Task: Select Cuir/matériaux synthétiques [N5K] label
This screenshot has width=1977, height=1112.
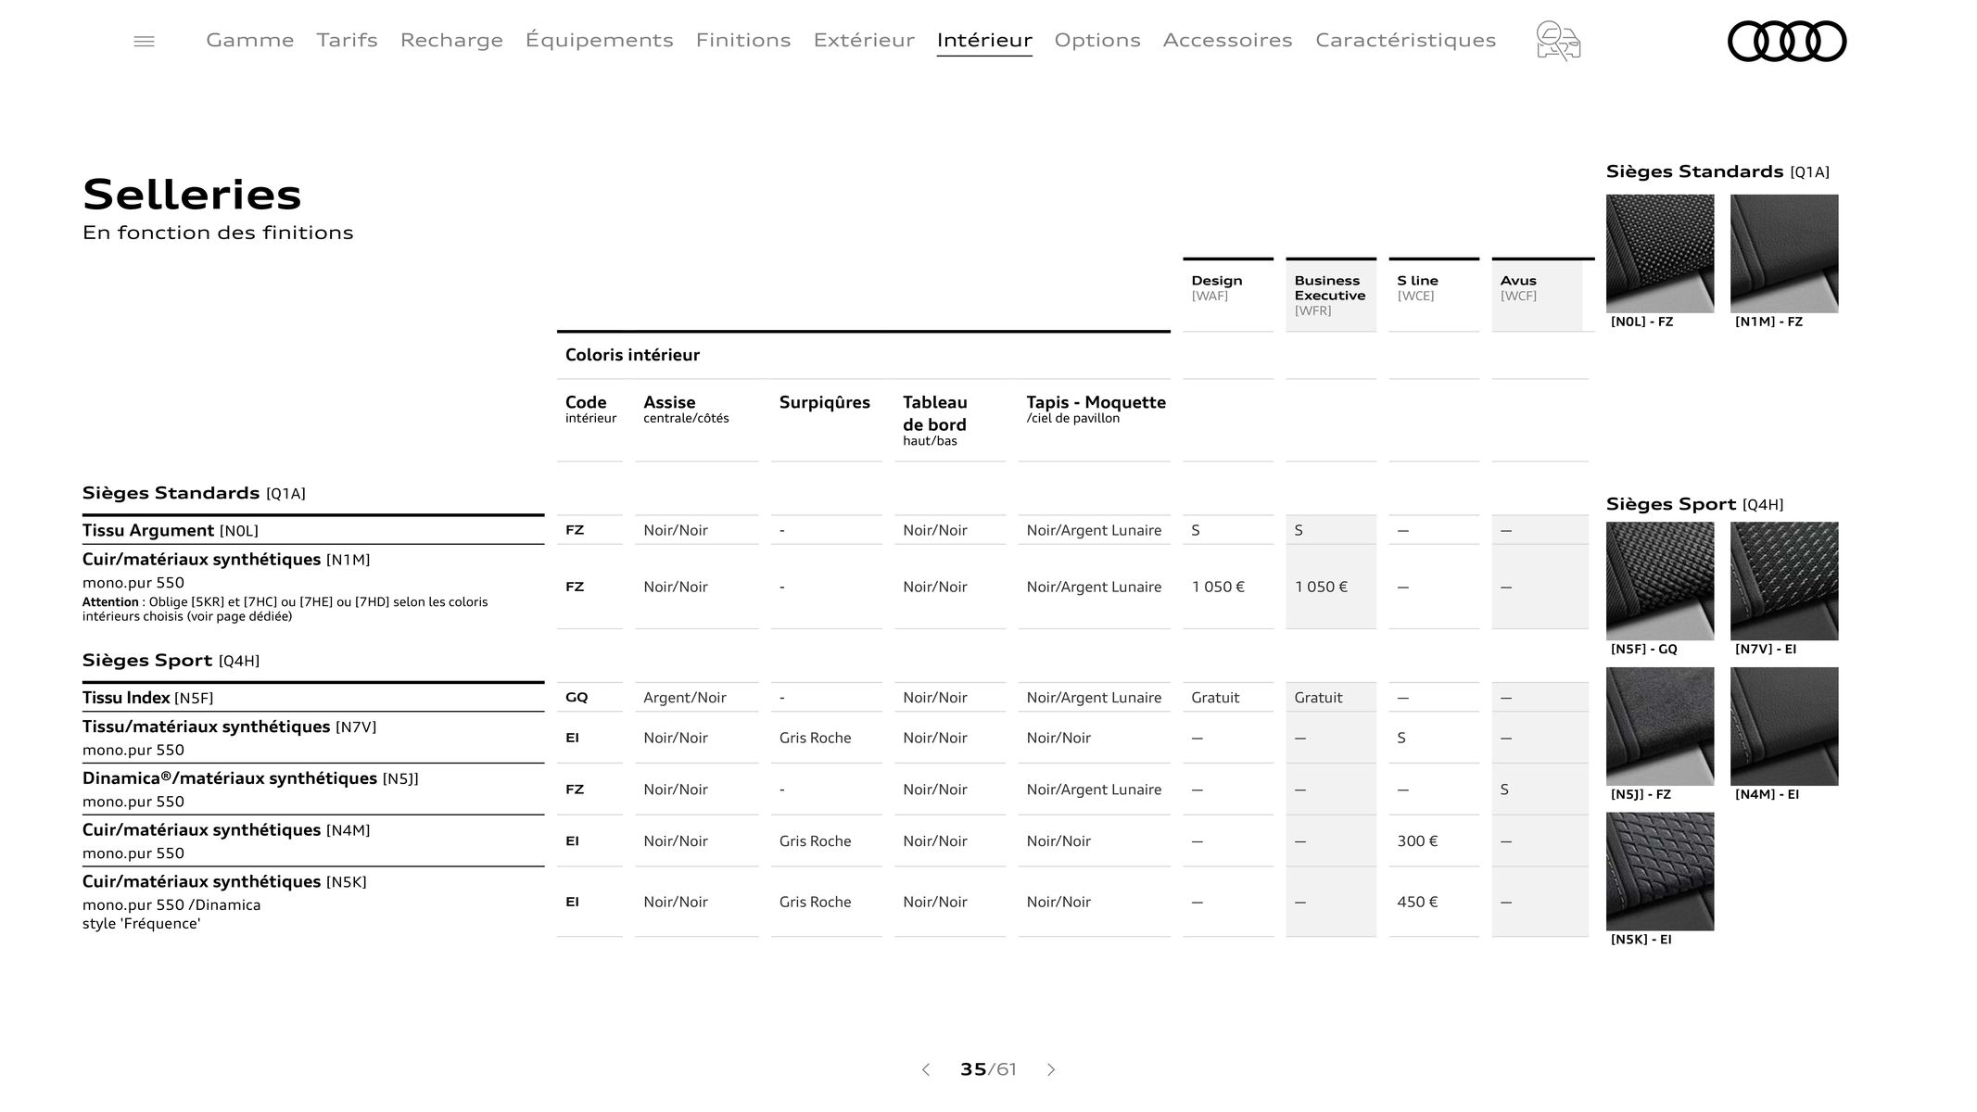Action: (224, 882)
